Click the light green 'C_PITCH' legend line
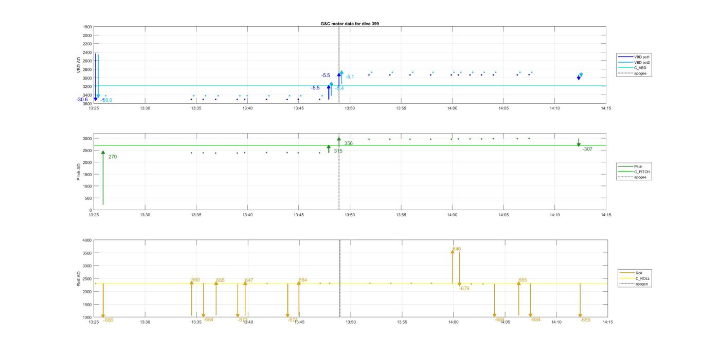720x356 pixels. pyautogui.click(x=626, y=172)
